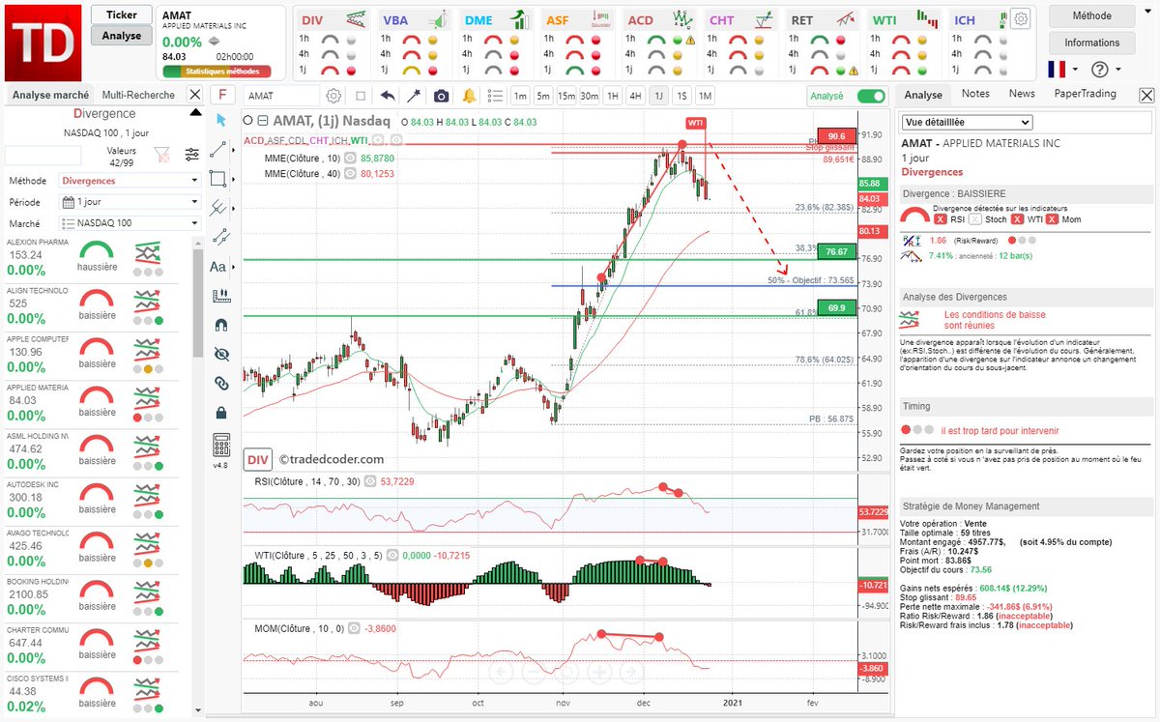1160x722 pixels.
Task: Select the trend line drawing tool
Action: coord(218,150)
